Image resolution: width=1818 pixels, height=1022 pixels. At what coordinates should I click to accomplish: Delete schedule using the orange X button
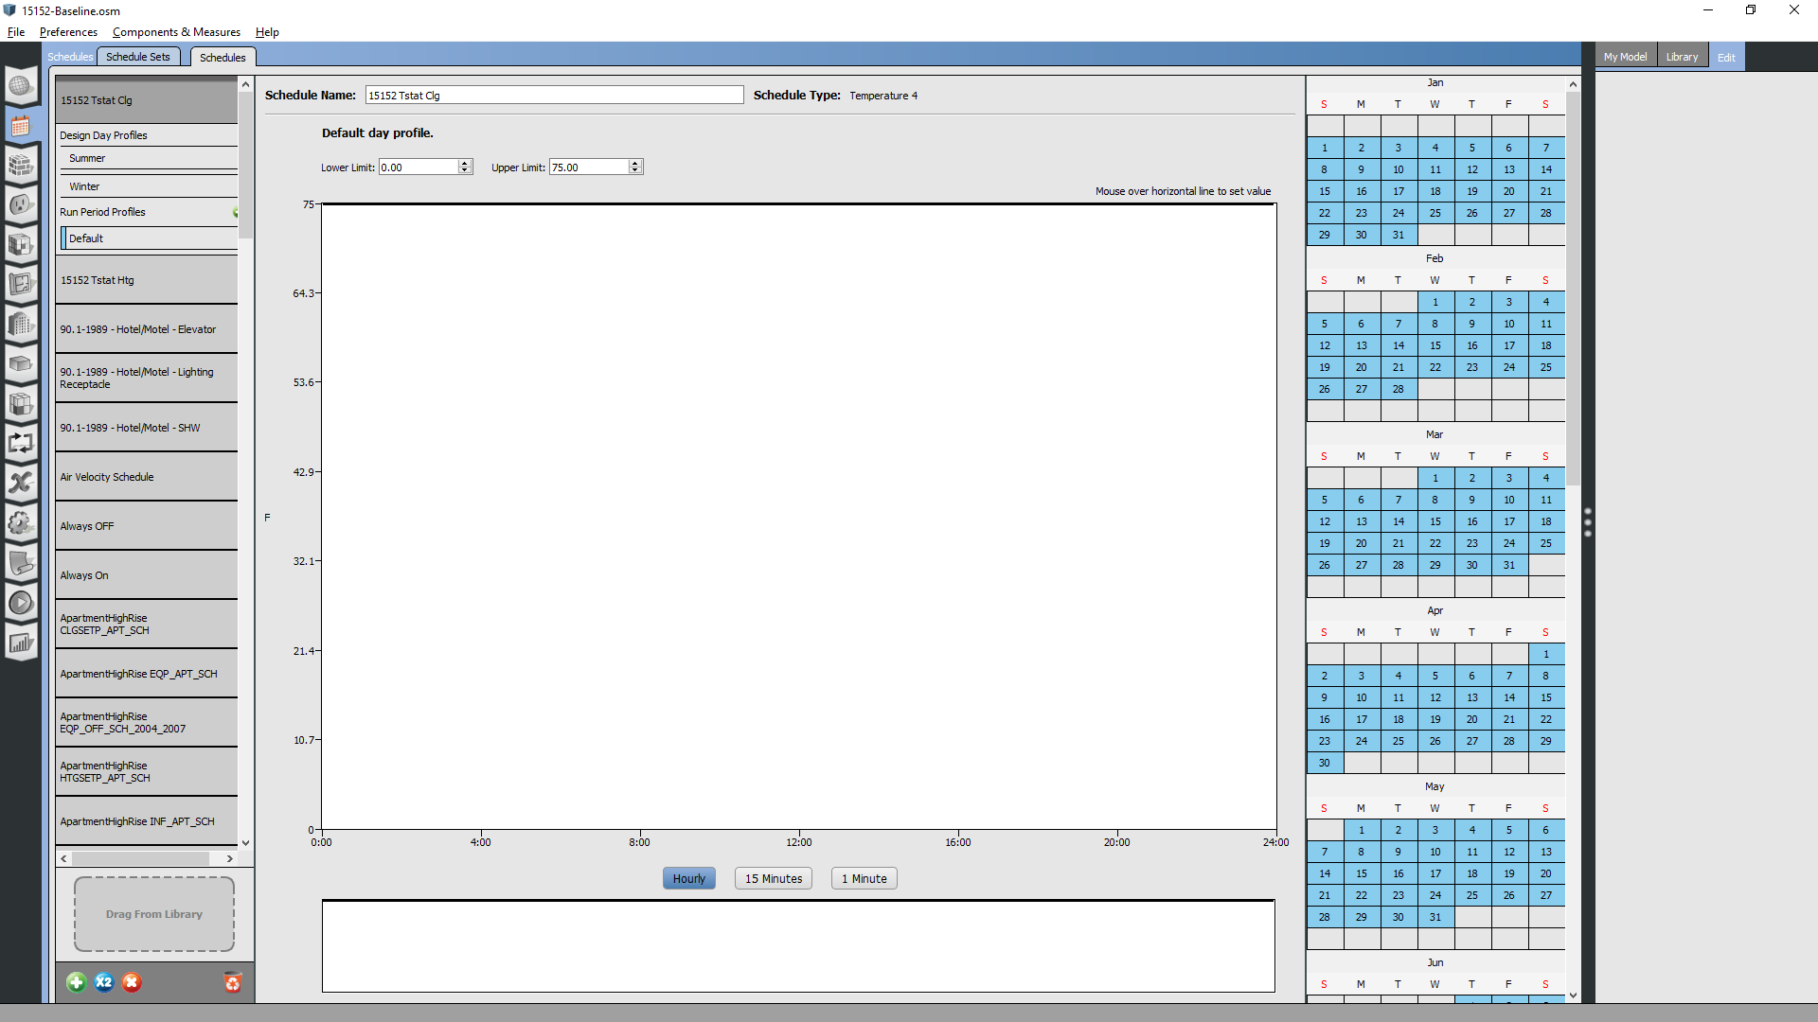click(x=132, y=983)
